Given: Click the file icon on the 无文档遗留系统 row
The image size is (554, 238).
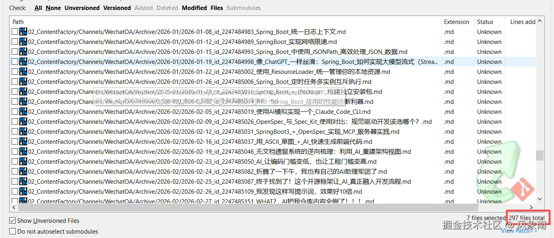Looking at the screenshot, I should point(23,152).
